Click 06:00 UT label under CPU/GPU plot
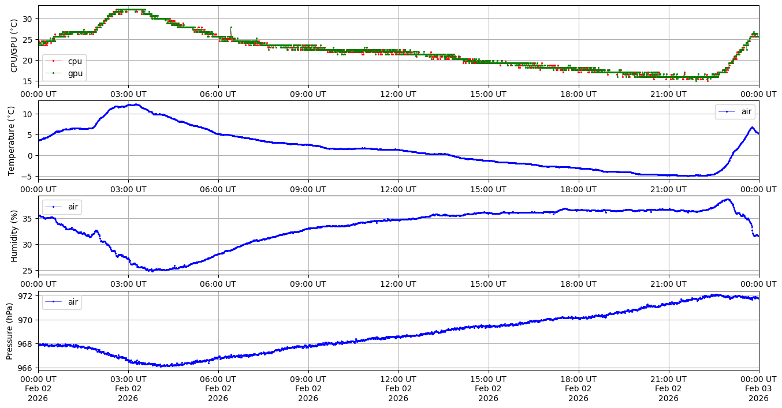The image size is (782, 408). [x=218, y=94]
